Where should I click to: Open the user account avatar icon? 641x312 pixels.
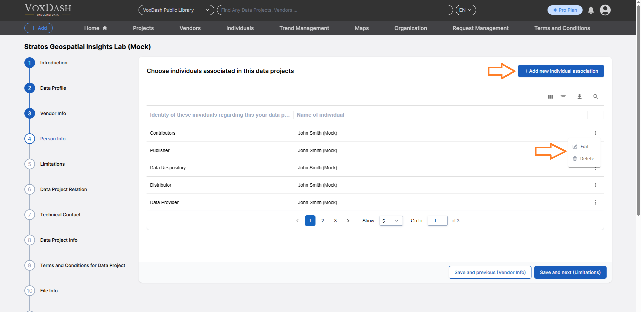tap(605, 10)
